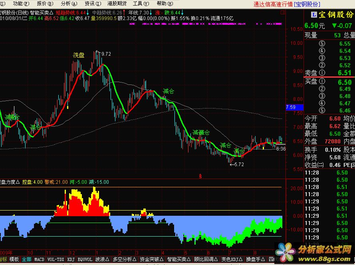Open the 报价(B) menu
The width and height of the screenshot is (355, 265).
[45, 4]
